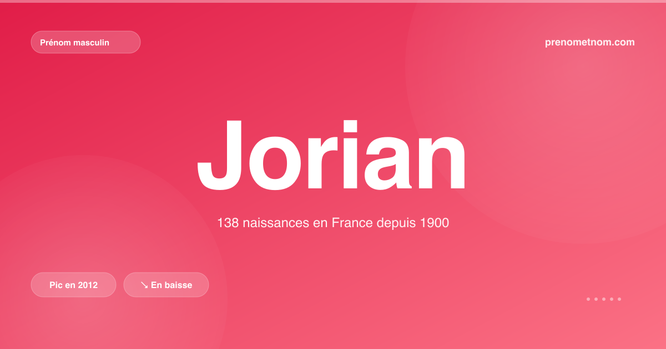Click the 'Prénom masculin' pill badge
Viewport: 666px width, 349px height.
[x=85, y=42]
